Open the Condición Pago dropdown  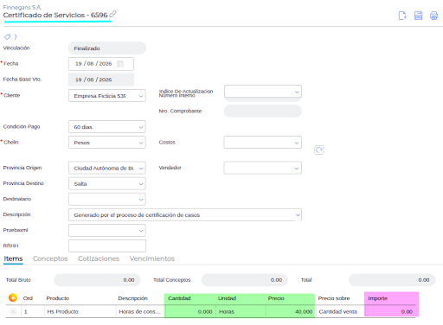pos(107,127)
